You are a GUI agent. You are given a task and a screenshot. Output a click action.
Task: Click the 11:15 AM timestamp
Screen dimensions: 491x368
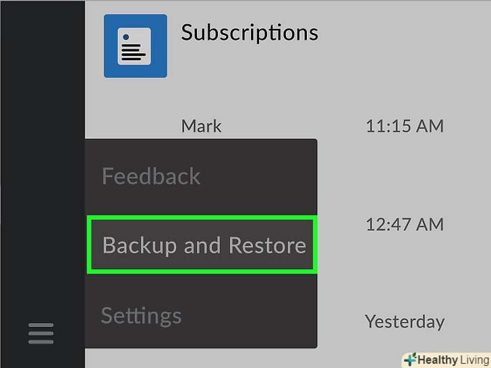405,126
